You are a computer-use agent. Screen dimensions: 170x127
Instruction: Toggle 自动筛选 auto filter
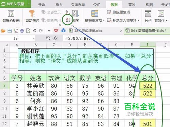click(32, 16)
